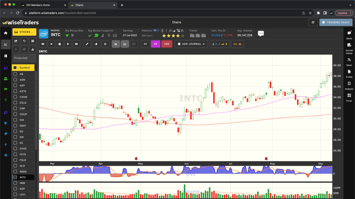Click the August earnings bell marker
355x199 pixels.
pos(266,159)
